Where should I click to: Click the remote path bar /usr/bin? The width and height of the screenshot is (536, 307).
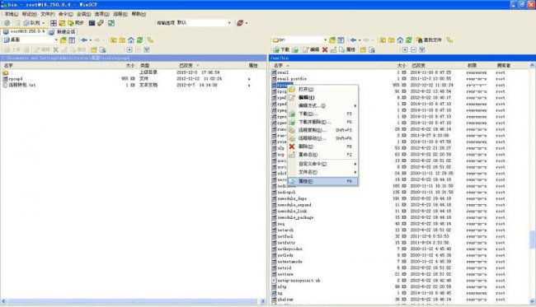pyautogui.click(x=402, y=58)
